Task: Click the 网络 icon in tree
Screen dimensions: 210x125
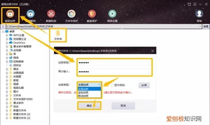Action: click(x=11, y=58)
